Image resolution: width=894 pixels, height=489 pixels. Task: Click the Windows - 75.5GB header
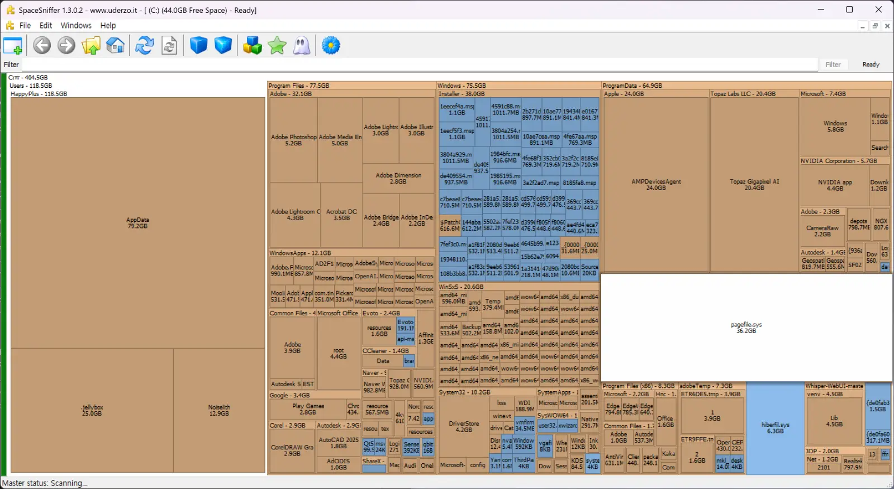pyautogui.click(x=462, y=86)
